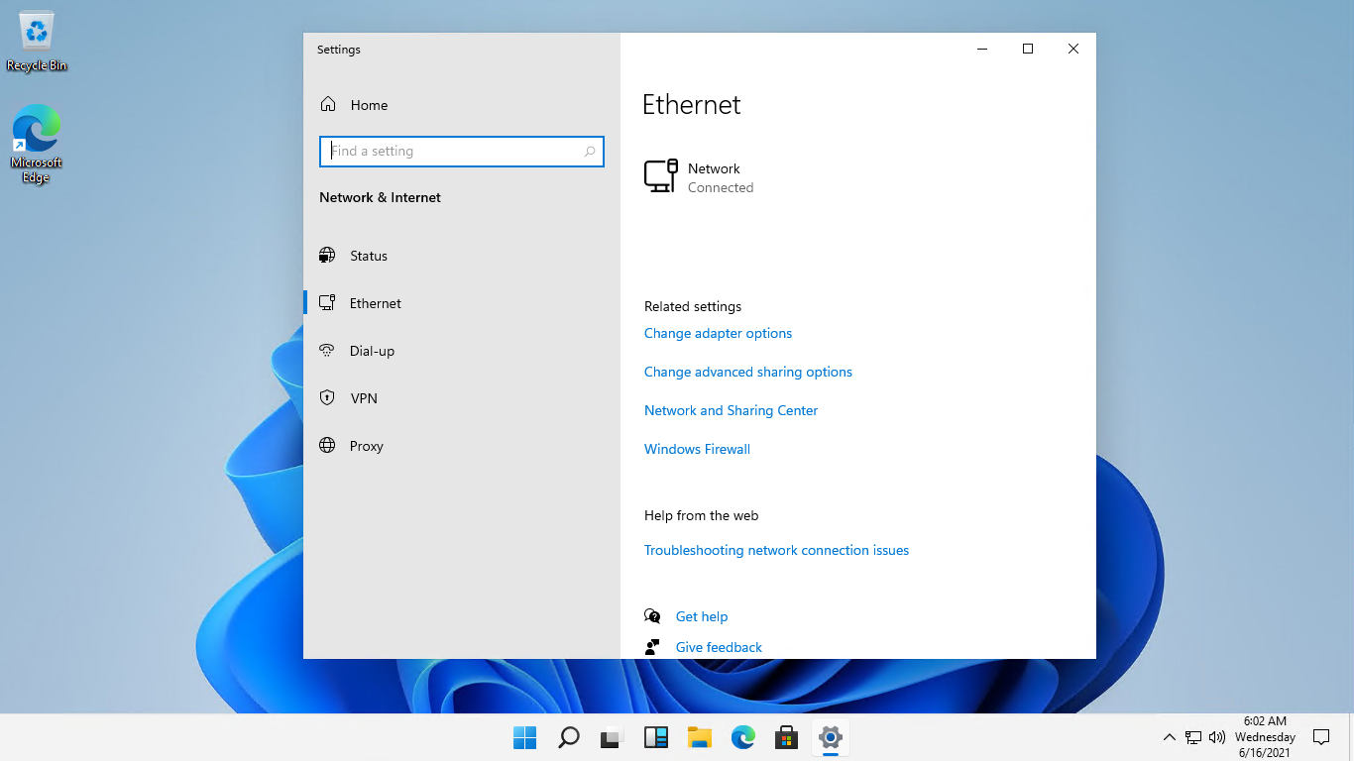The image size is (1354, 761).
Task: Click Give feedback link
Action: pyautogui.click(x=719, y=648)
